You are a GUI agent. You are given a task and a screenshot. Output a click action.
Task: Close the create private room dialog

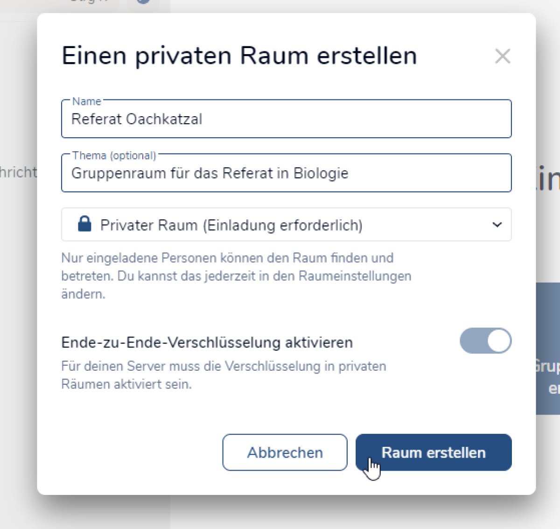[503, 56]
